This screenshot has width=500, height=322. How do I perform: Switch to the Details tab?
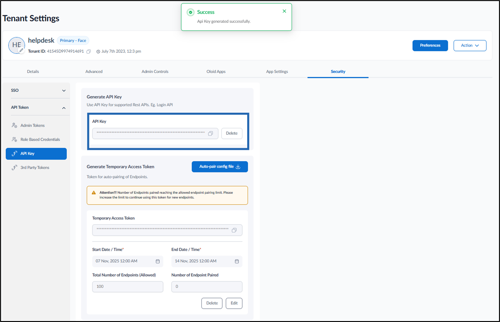pos(33,71)
